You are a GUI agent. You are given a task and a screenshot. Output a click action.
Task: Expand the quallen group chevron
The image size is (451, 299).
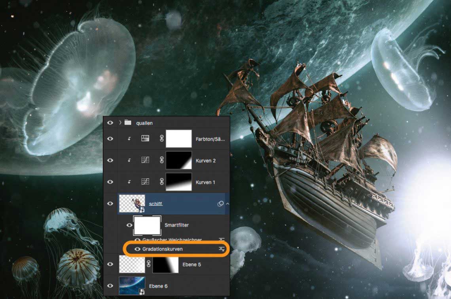[x=120, y=123]
